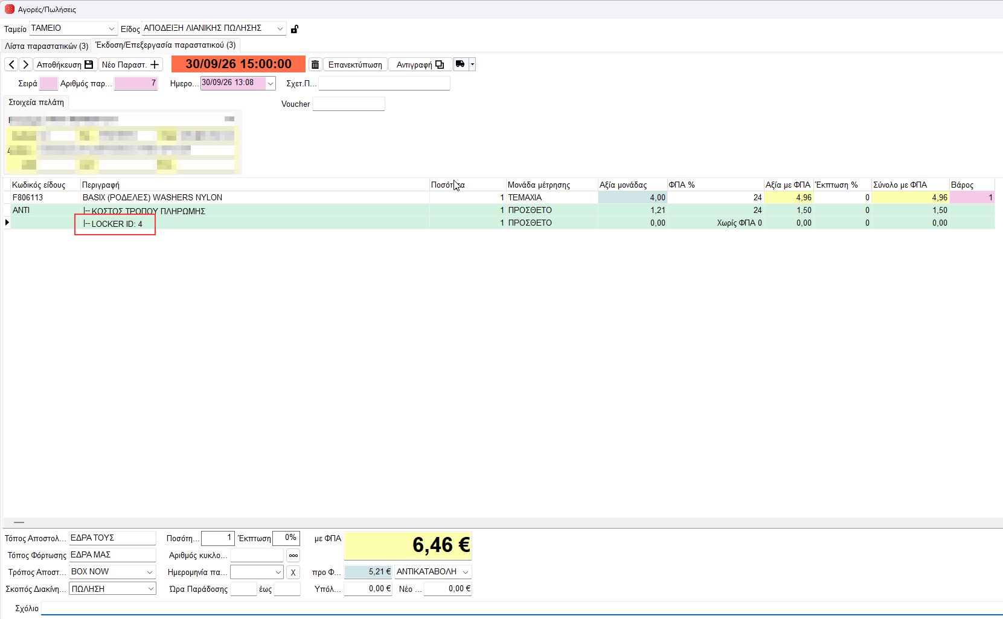Clear payment date with X button
The image size is (1003, 619).
pos(293,573)
